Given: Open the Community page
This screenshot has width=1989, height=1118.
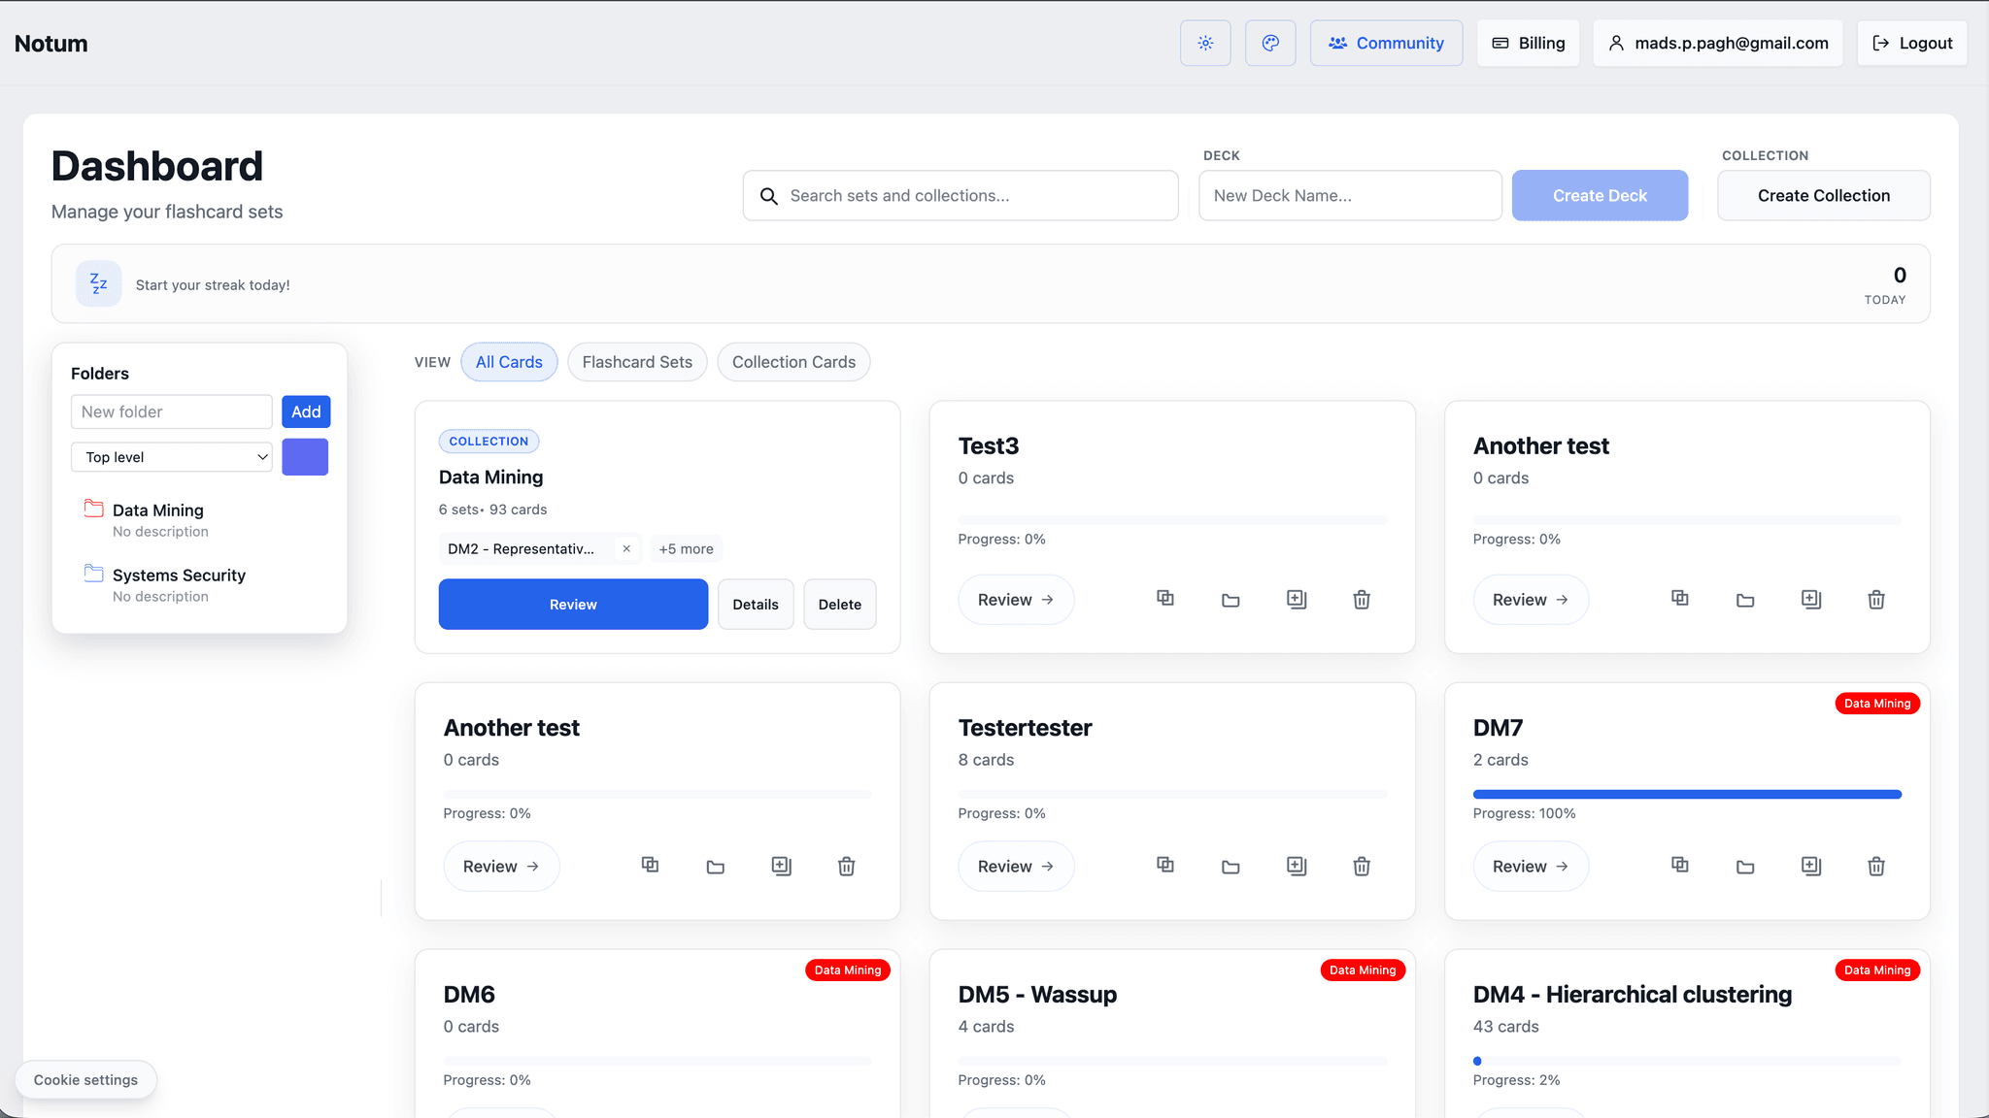Looking at the screenshot, I should tap(1386, 43).
